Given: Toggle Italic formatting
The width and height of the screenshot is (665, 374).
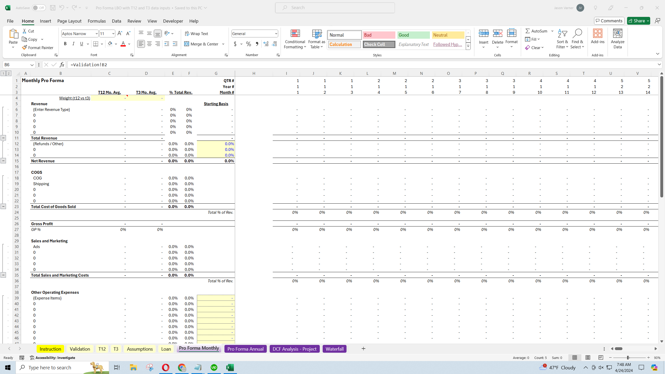Looking at the screenshot, I should [73, 44].
